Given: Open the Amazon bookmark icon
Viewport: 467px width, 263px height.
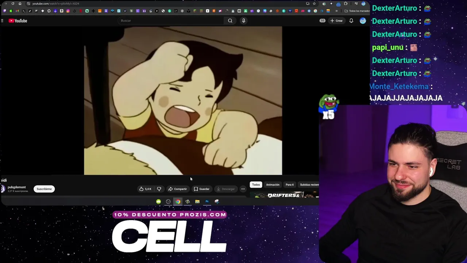Looking at the screenshot, I should pos(62,11).
